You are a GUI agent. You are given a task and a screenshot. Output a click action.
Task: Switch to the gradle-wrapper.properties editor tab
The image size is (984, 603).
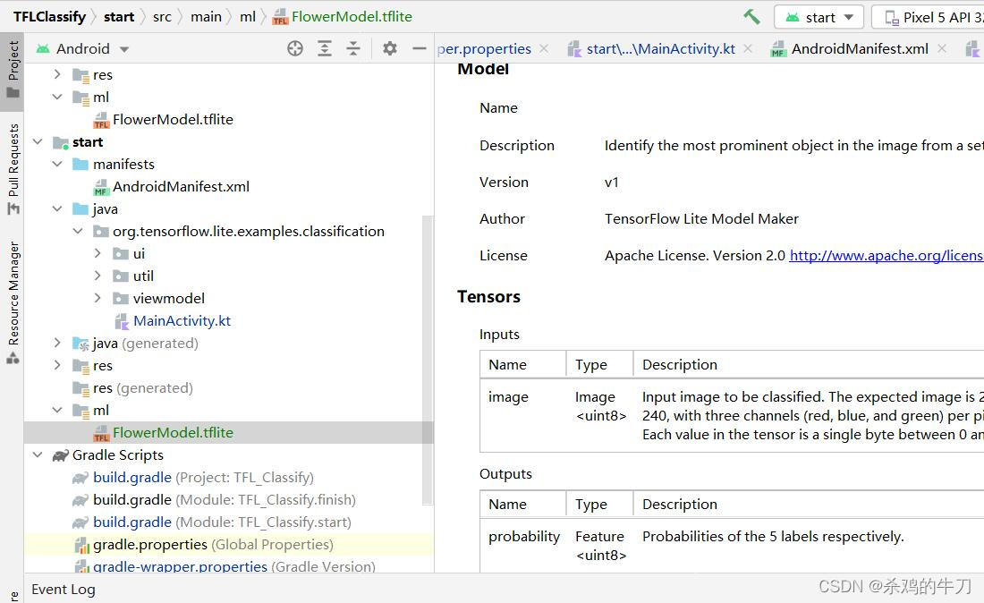coord(483,49)
